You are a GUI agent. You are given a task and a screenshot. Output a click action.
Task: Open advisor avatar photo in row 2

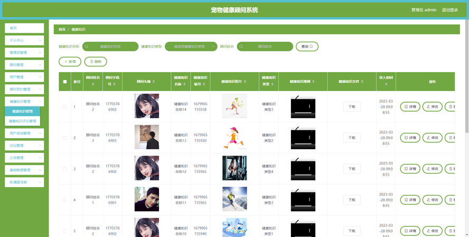(x=147, y=137)
